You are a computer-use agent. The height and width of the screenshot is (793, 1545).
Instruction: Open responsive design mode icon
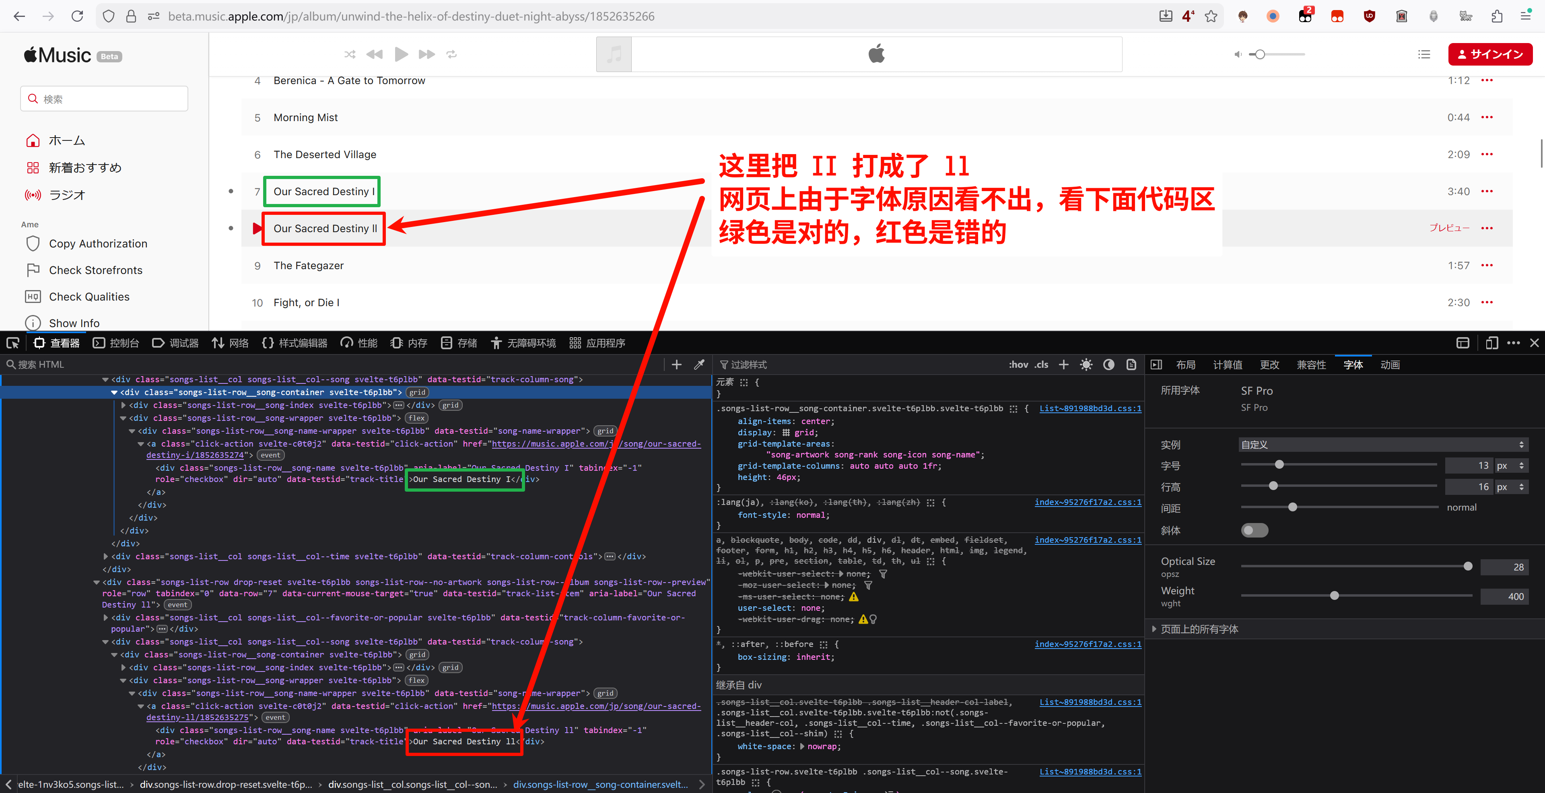[x=1491, y=343]
